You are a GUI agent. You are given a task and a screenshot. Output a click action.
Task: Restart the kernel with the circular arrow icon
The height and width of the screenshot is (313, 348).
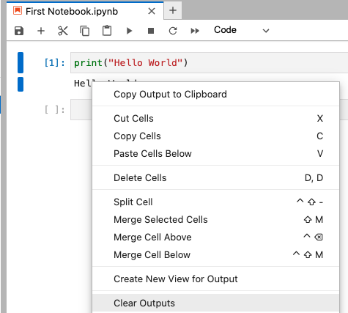point(173,31)
